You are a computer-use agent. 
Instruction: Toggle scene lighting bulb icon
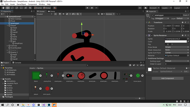click(60, 14)
